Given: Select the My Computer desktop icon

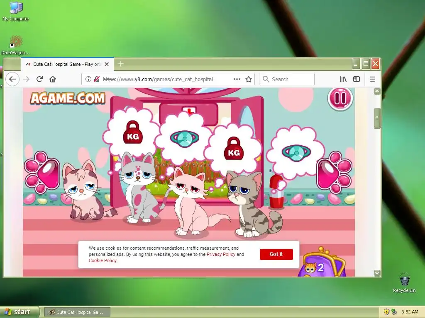Looking at the screenshot, I should pos(16,11).
